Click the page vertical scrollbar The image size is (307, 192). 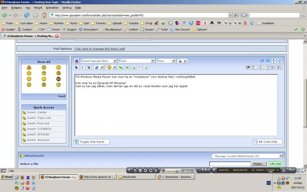coord(305,103)
